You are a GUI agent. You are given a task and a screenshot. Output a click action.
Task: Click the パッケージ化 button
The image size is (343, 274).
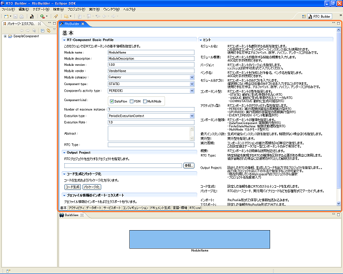click(x=92, y=187)
